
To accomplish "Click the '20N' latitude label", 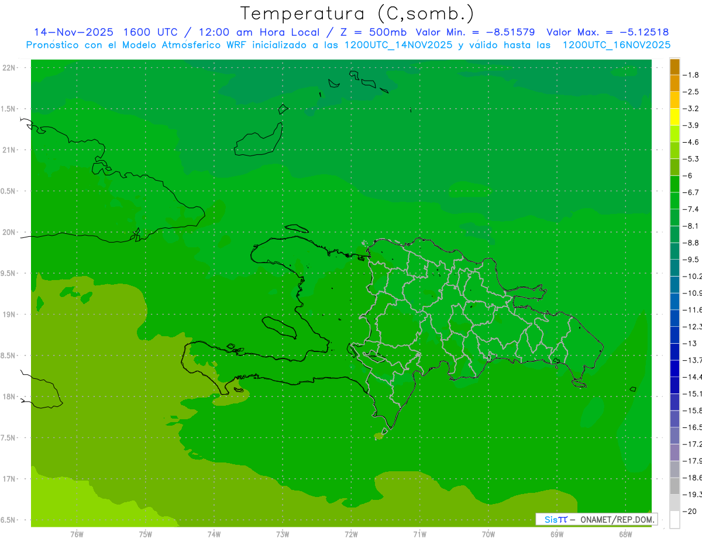I will pyautogui.click(x=9, y=232).
